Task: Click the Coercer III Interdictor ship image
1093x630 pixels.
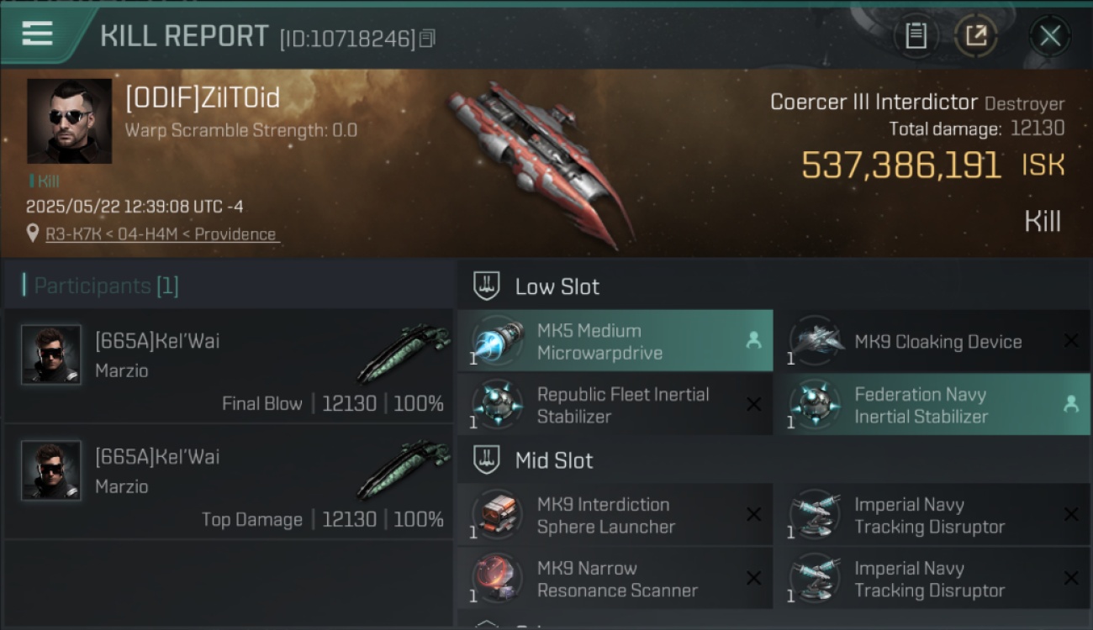Action: 540,163
